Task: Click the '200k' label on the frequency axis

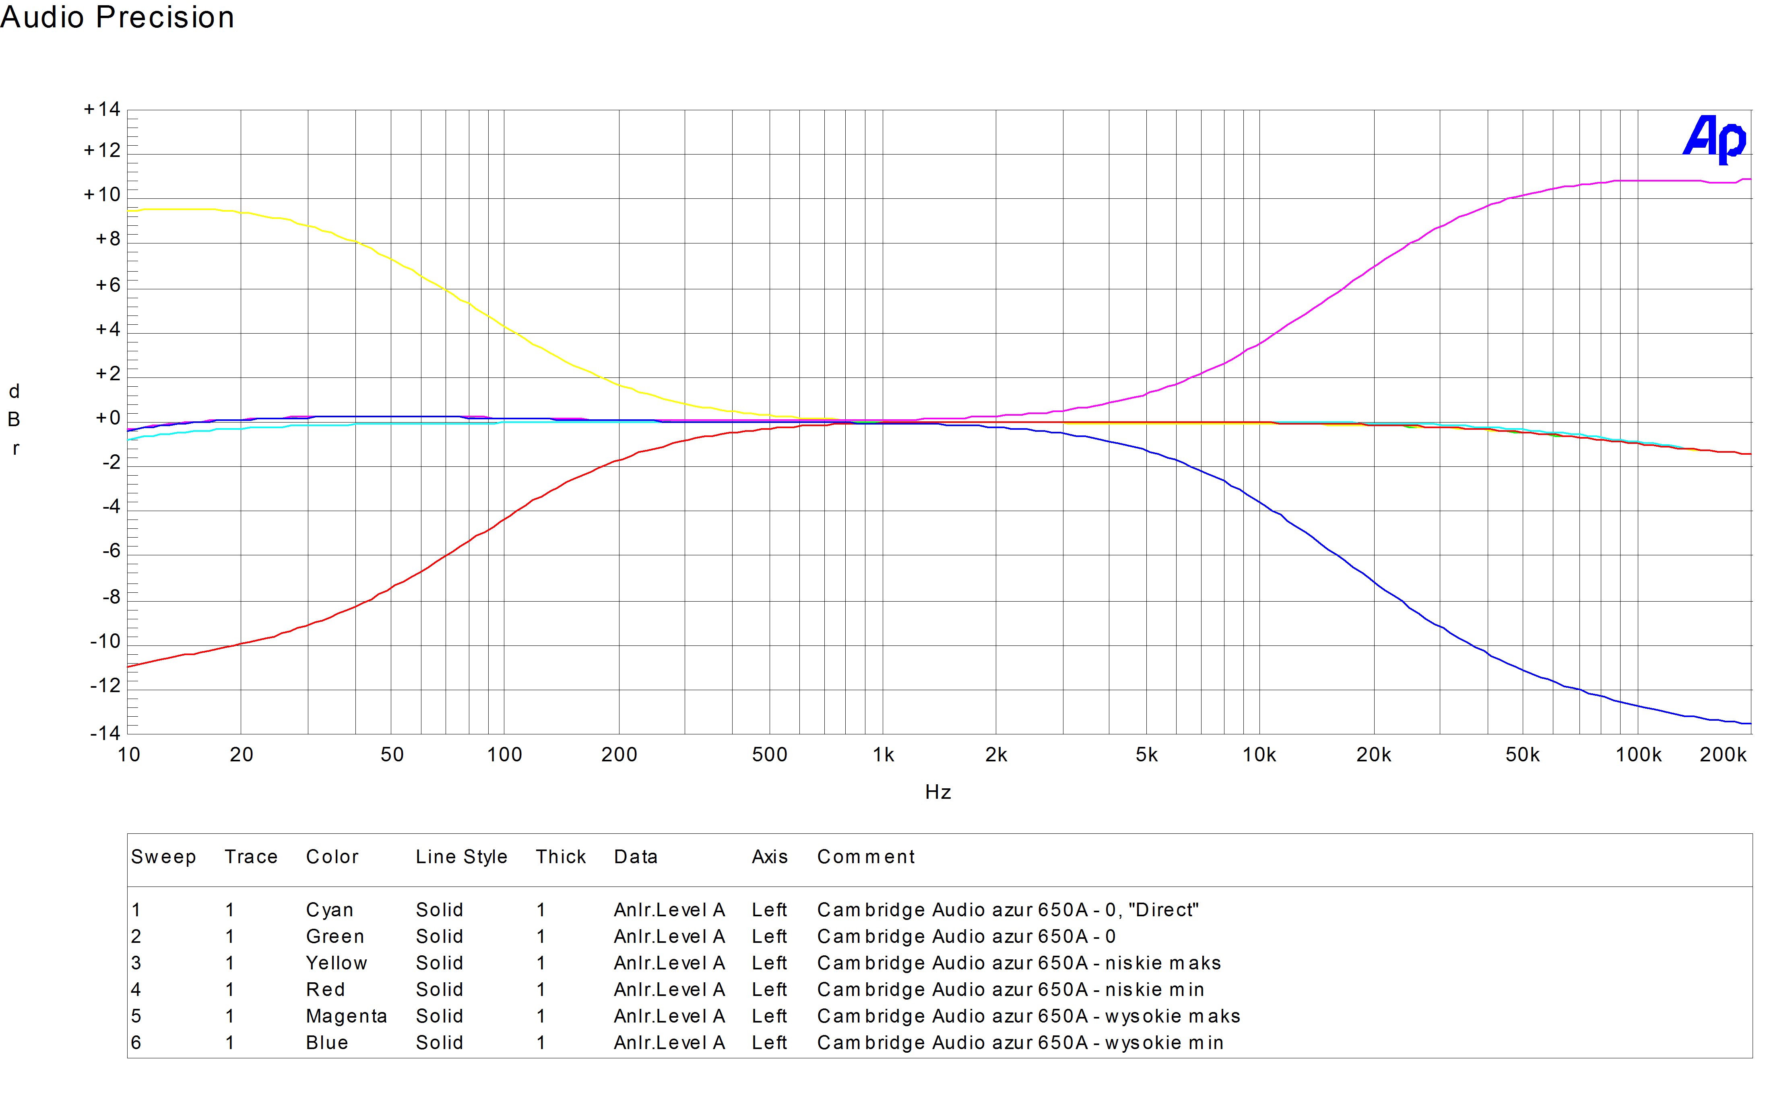Action: [1723, 755]
